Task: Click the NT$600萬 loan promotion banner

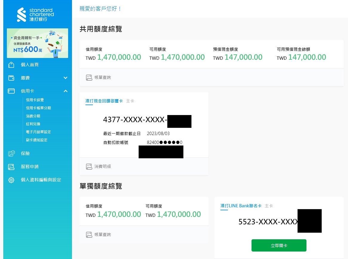Action: click(37, 43)
